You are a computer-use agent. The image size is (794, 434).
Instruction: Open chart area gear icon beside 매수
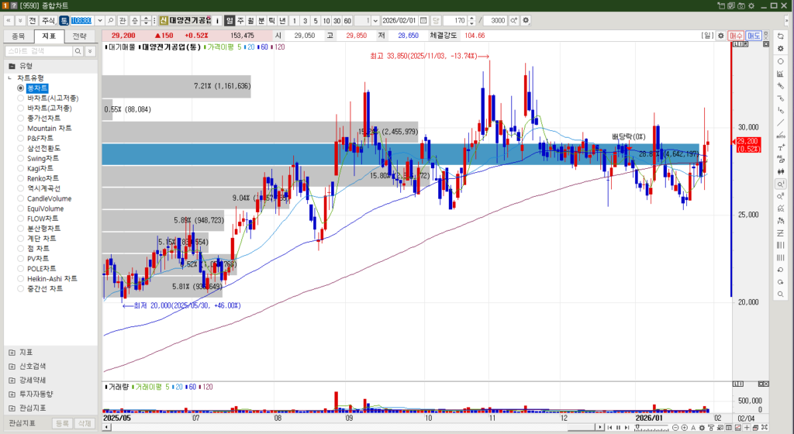[721, 36]
